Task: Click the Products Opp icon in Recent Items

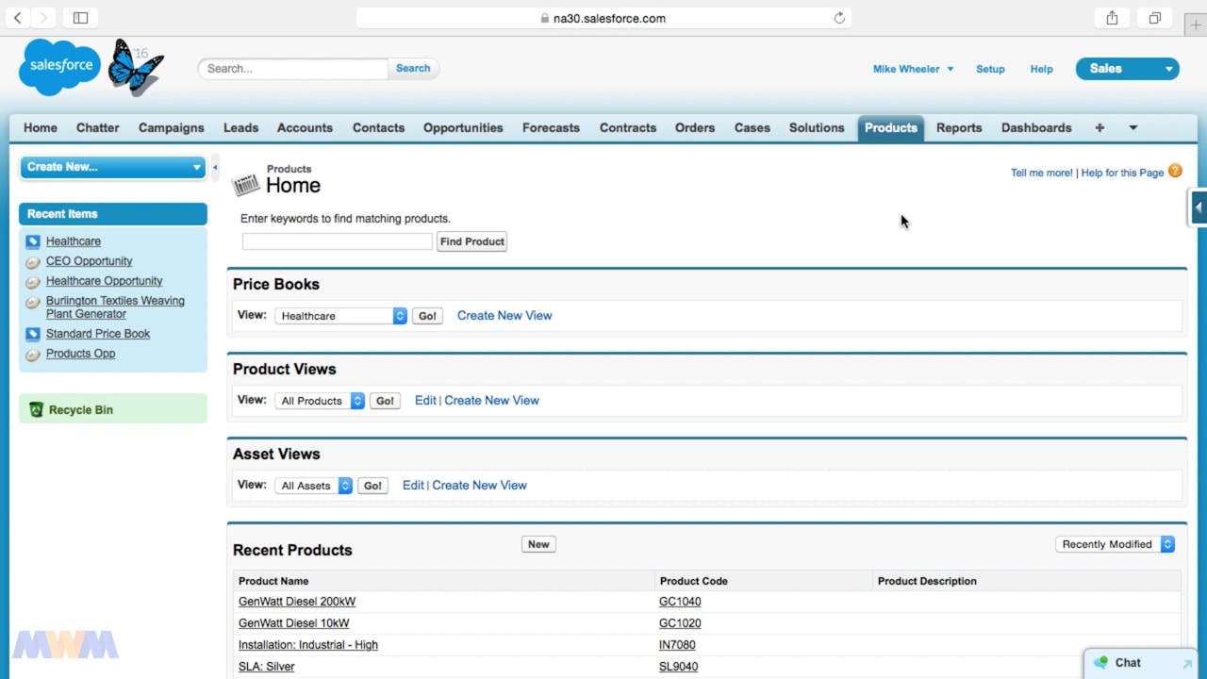Action: [x=33, y=354]
